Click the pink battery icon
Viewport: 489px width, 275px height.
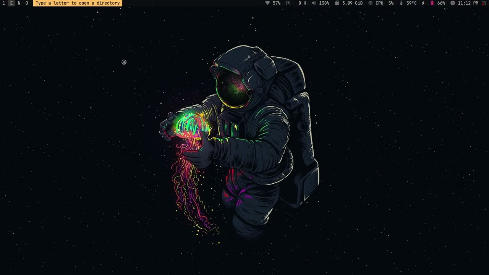point(432,3)
